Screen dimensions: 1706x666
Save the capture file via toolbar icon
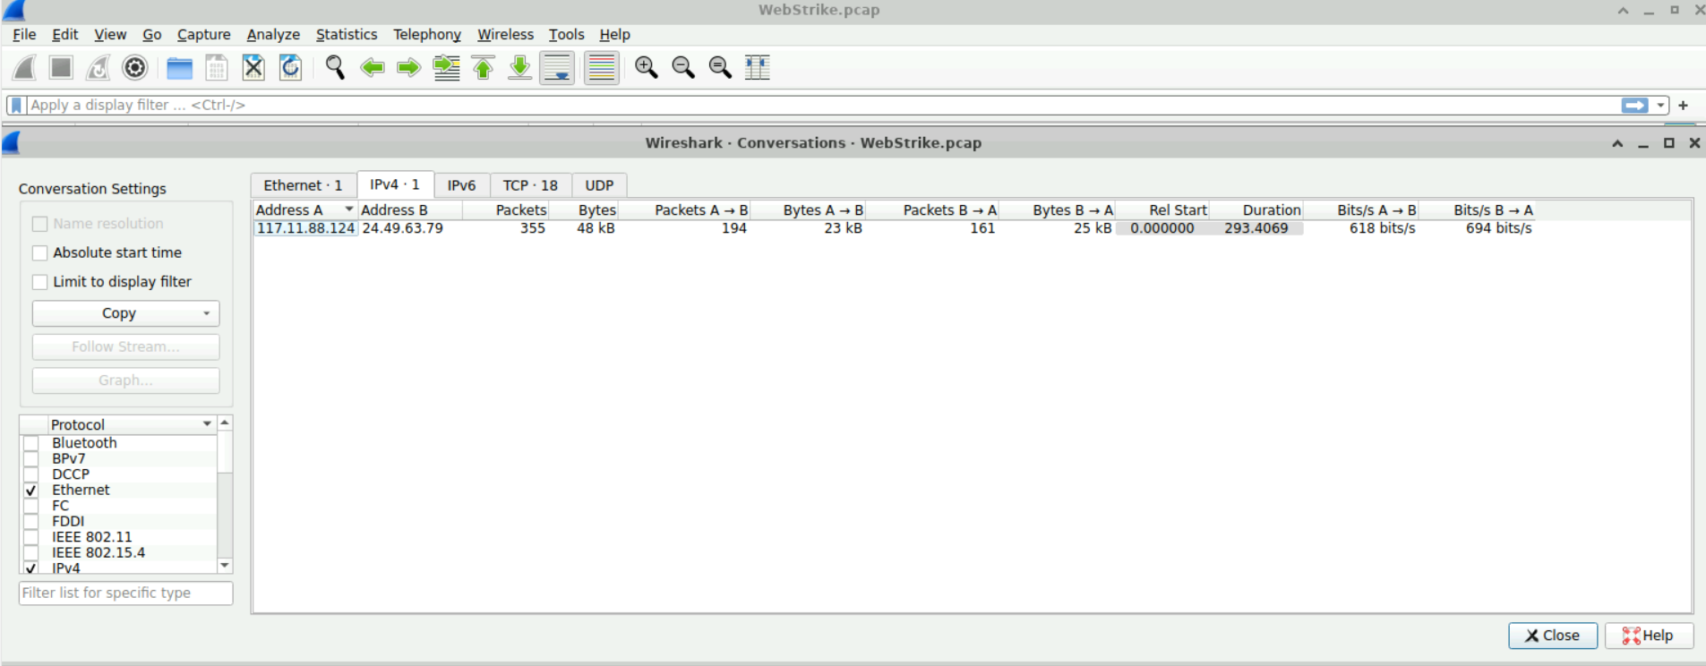point(216,68)
